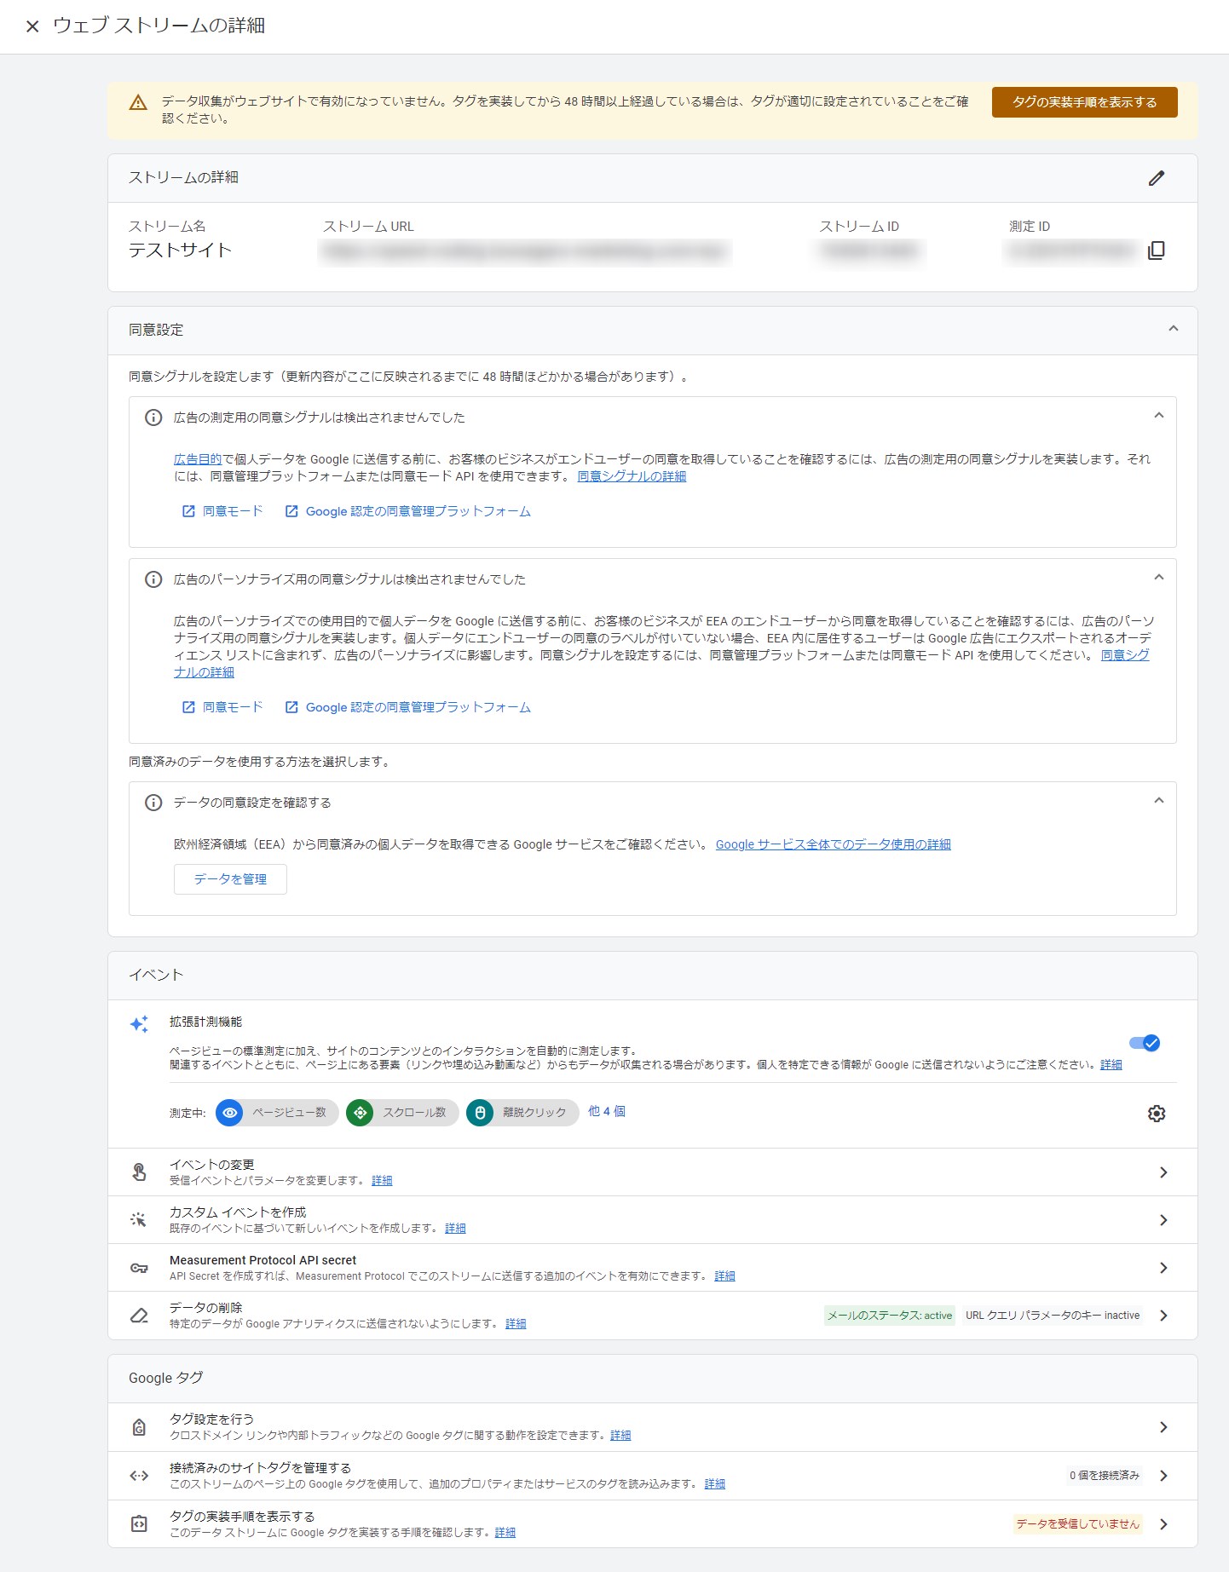Collapse the 同意設定 section
This screenshot has width=1229, height=1572.
[1173, 329]
